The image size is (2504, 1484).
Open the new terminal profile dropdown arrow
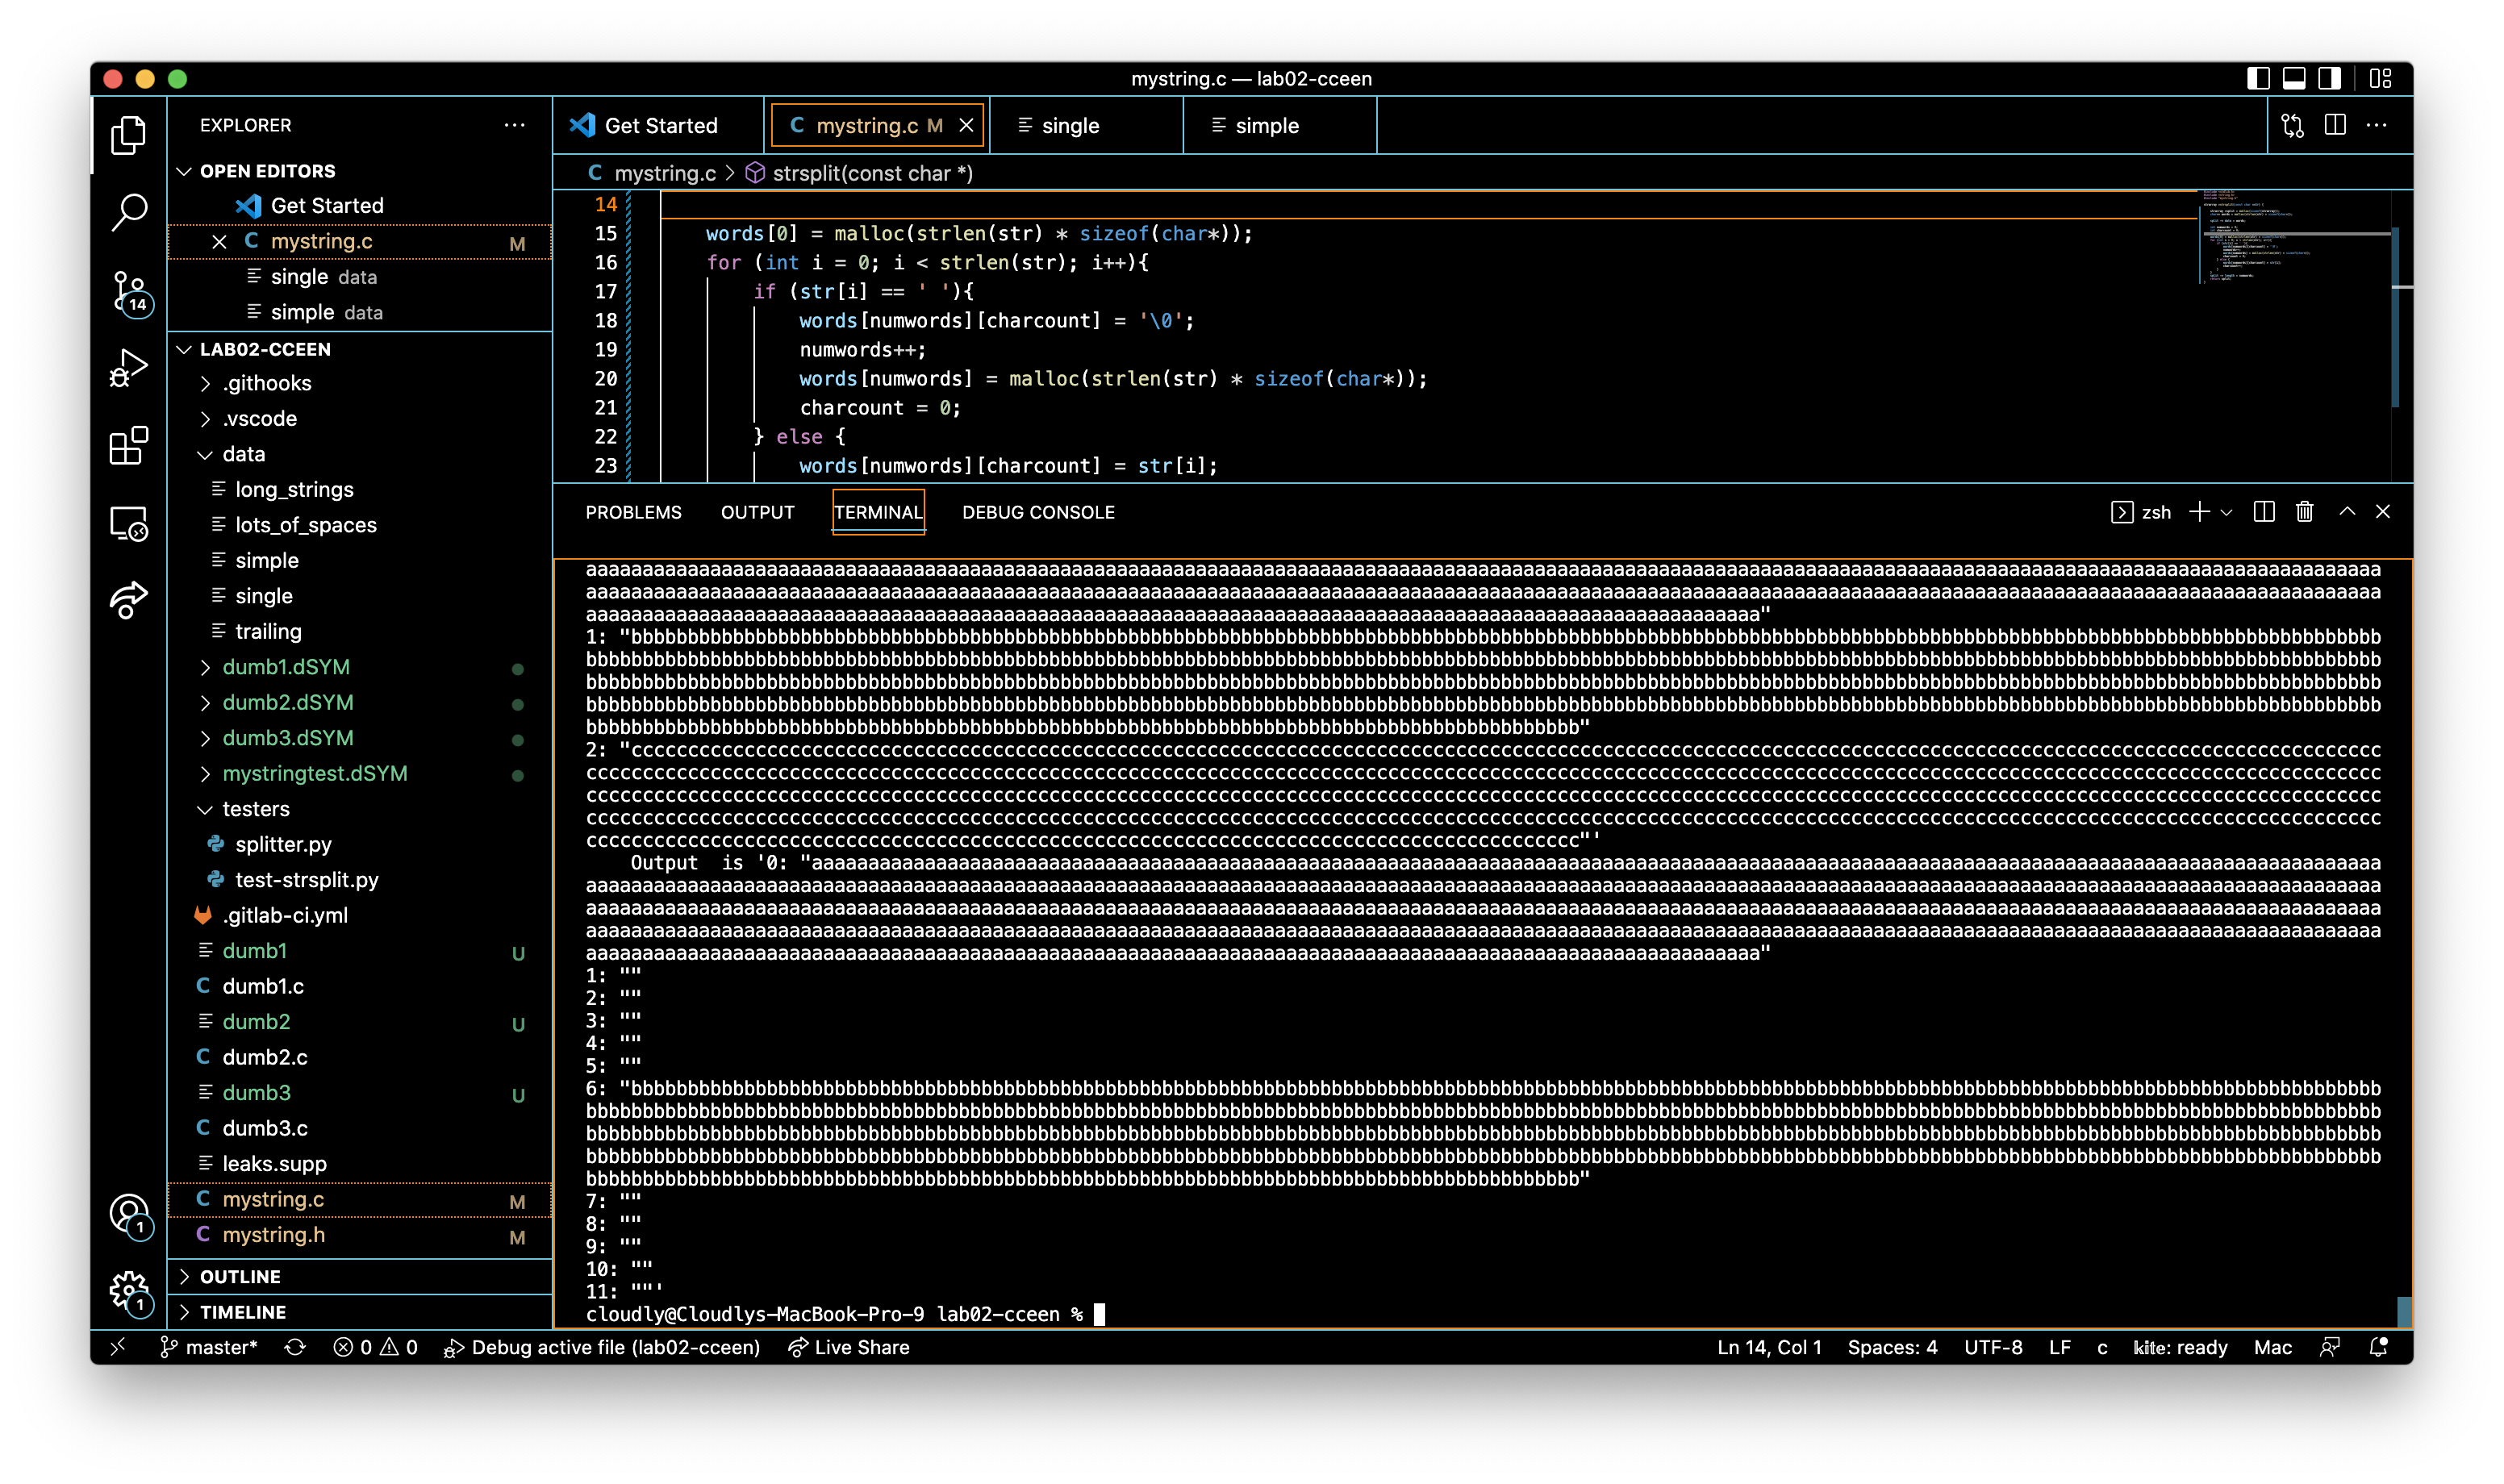[2226, 512]
